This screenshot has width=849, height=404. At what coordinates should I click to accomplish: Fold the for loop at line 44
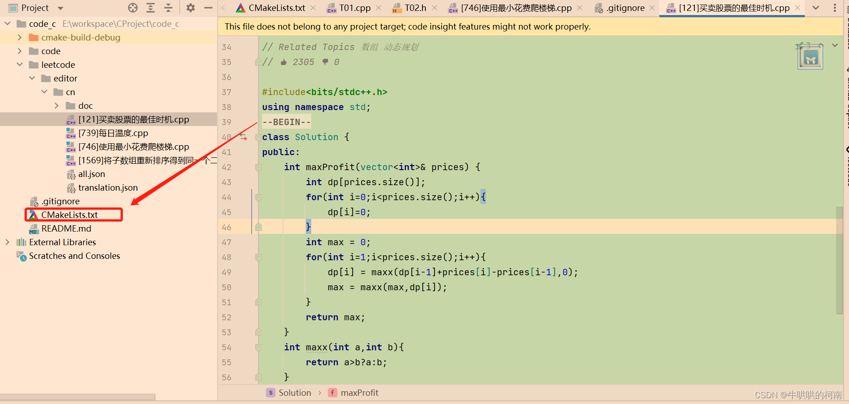(x=258, y=197)
